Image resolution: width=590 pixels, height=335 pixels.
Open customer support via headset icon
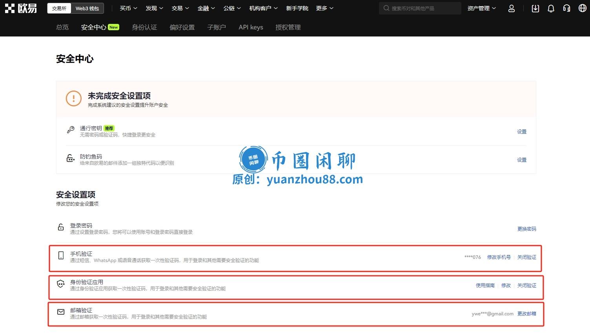coord(566,8)
